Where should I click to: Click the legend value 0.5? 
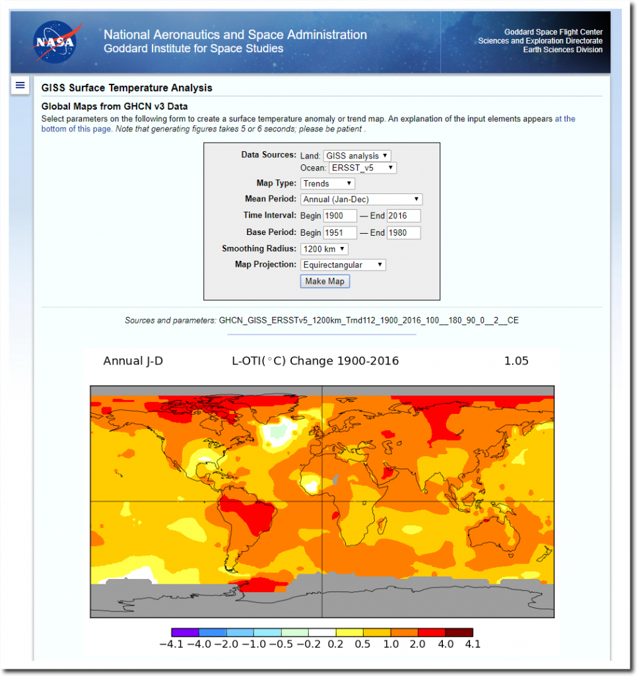click(x=362, y=644)
